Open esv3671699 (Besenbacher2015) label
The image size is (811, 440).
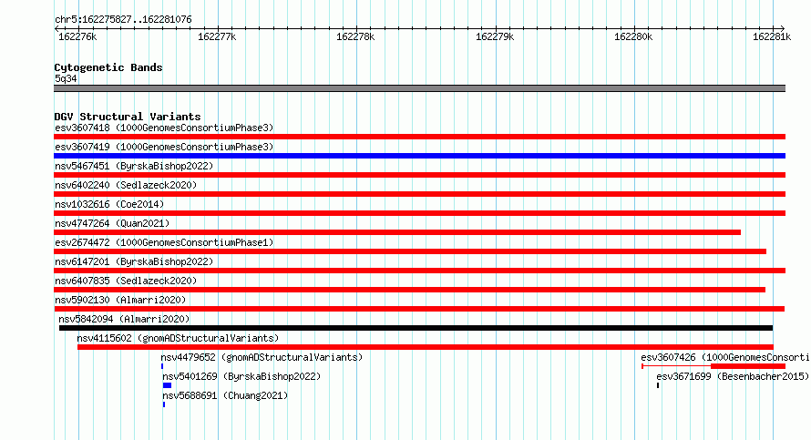pyautogui.click(x=733, y=376)
